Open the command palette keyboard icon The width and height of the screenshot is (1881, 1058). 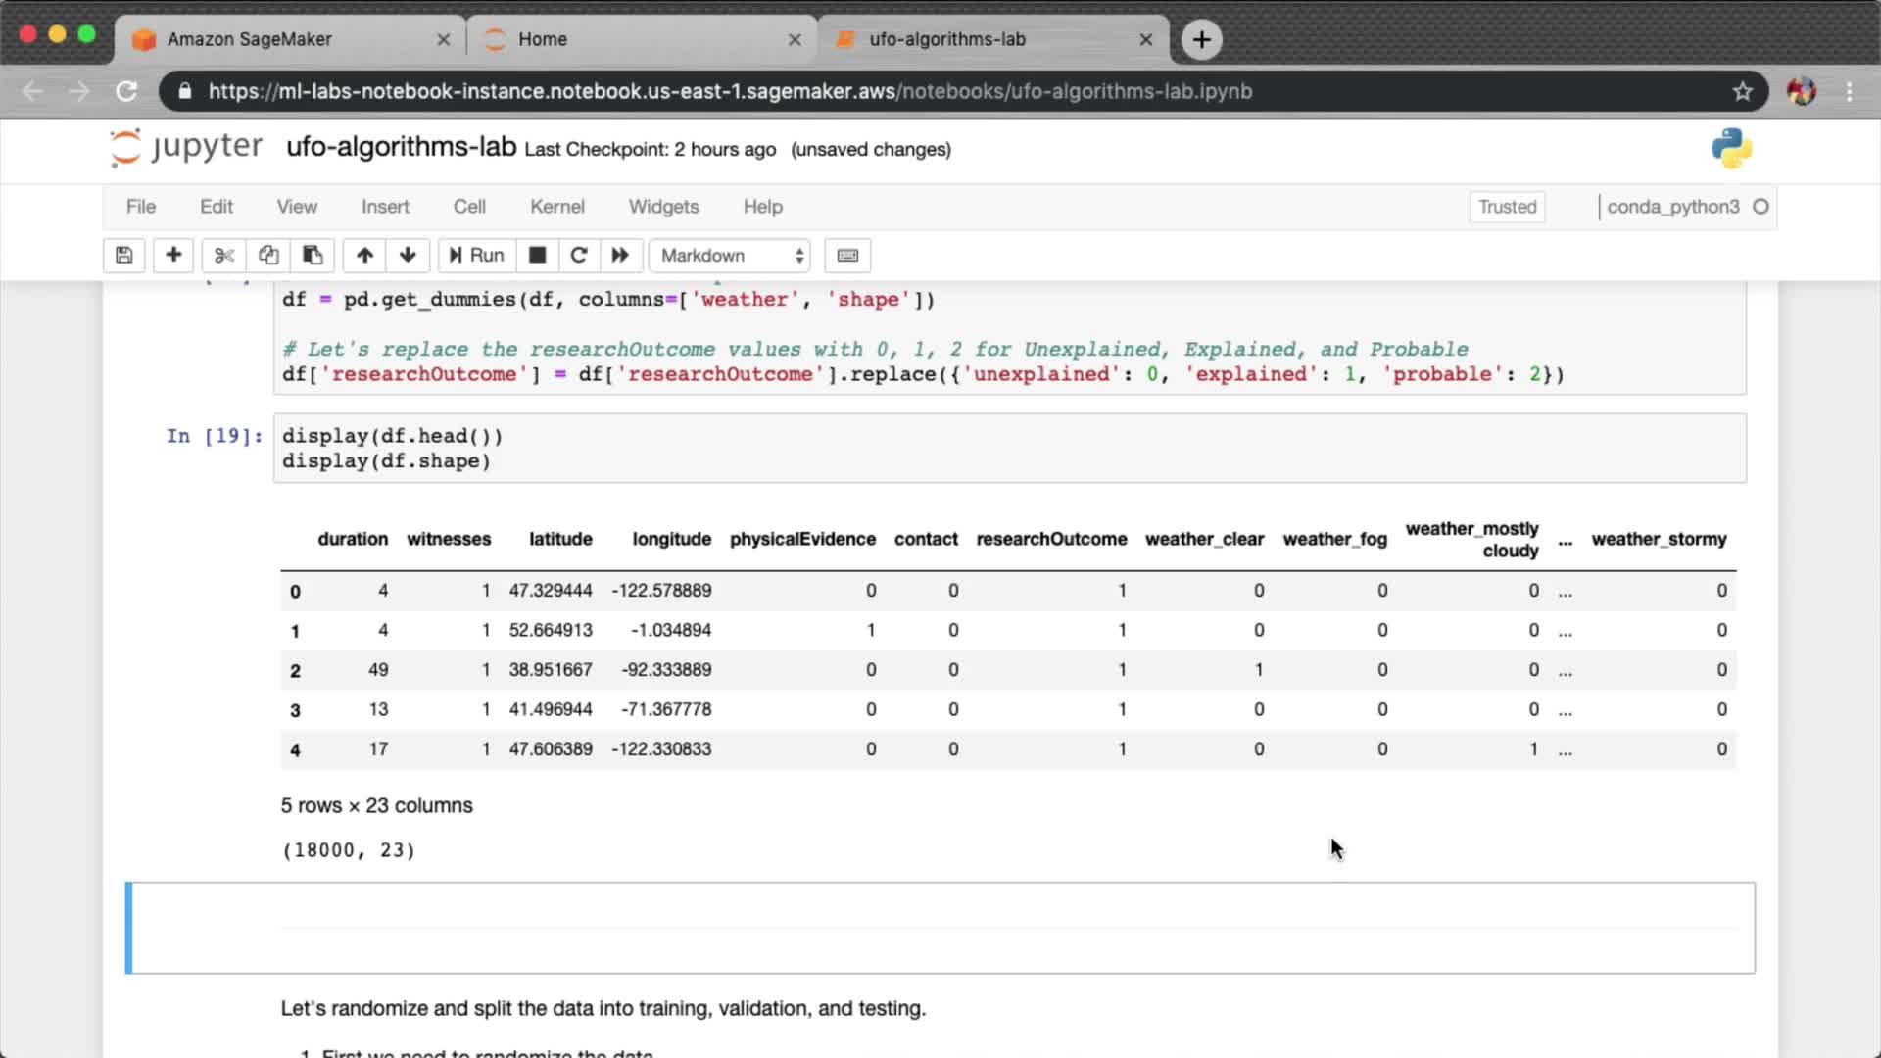(847, 256)
